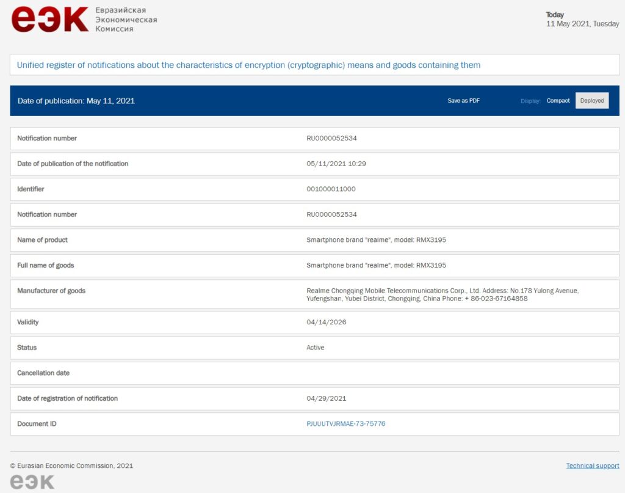
Task: Click the Cancellation date row
Action: click(x=314, y=373)
